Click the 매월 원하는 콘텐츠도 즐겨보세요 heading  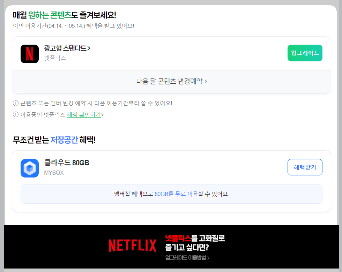[x=64, y=15]
